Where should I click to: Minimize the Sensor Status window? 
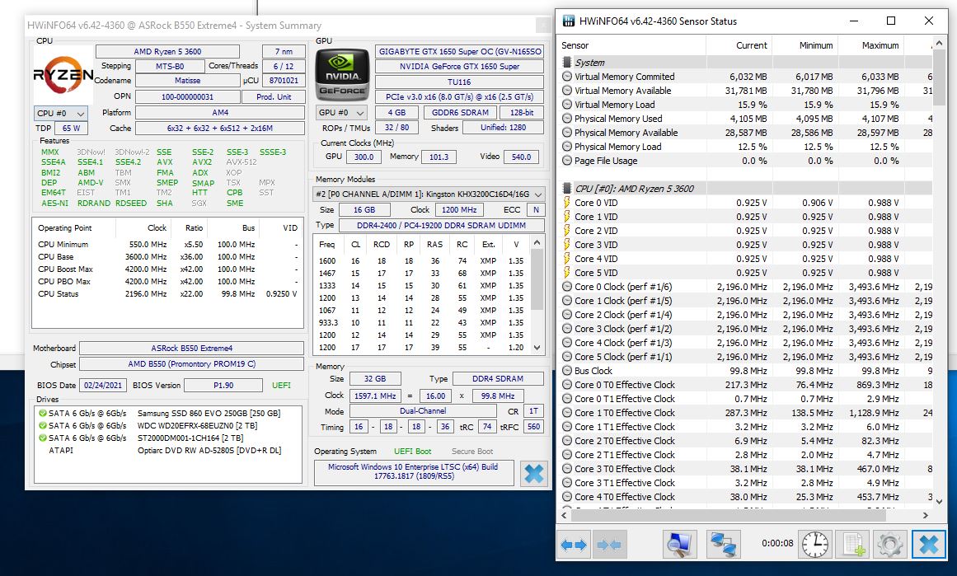[x=855, y=21]
